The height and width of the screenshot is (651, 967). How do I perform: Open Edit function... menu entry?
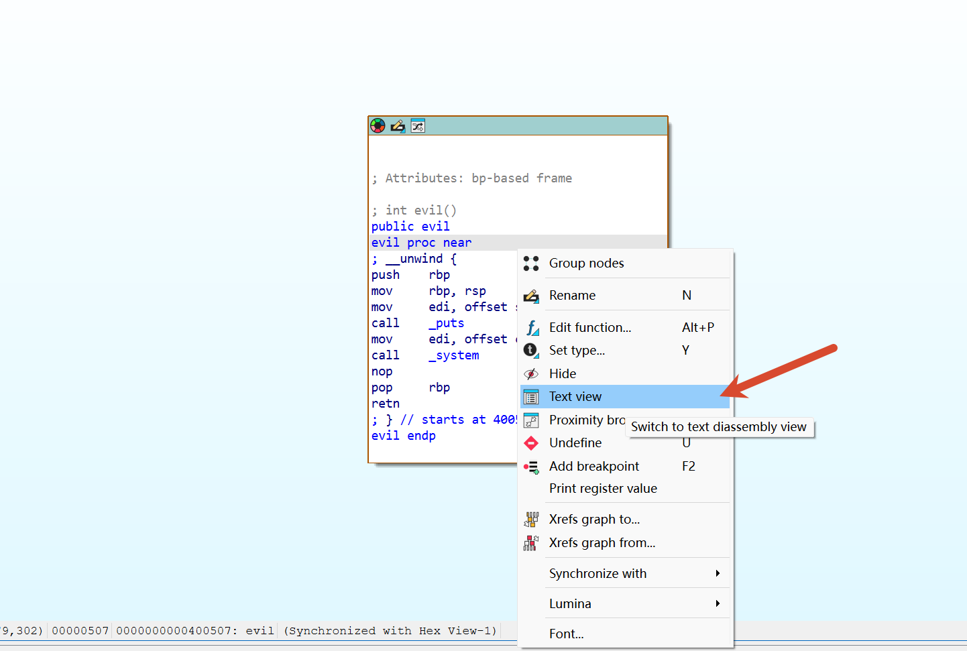[625, 328]
